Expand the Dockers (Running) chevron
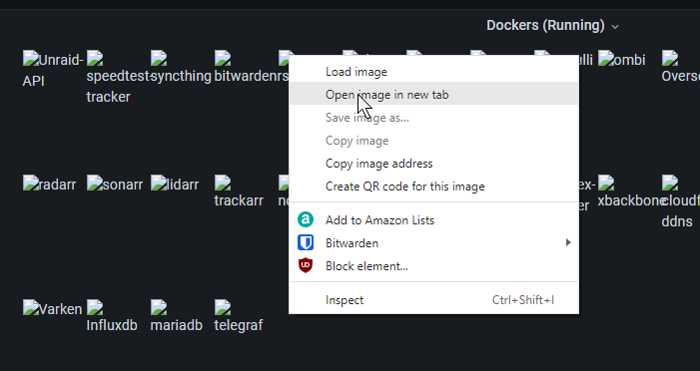Screen dimensions: 700x371 click(615, 27)
